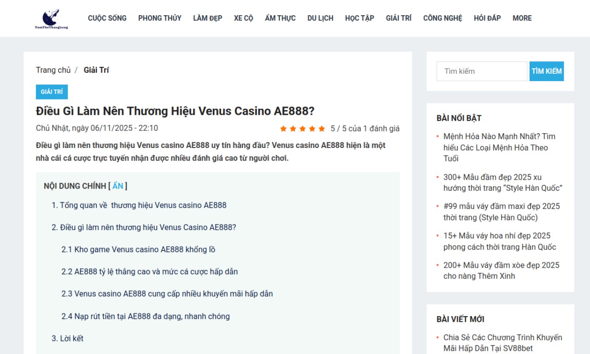Jump to '3. Lời kết' section
The height and width of the screenshot is (354, 590).
point(67,338)
